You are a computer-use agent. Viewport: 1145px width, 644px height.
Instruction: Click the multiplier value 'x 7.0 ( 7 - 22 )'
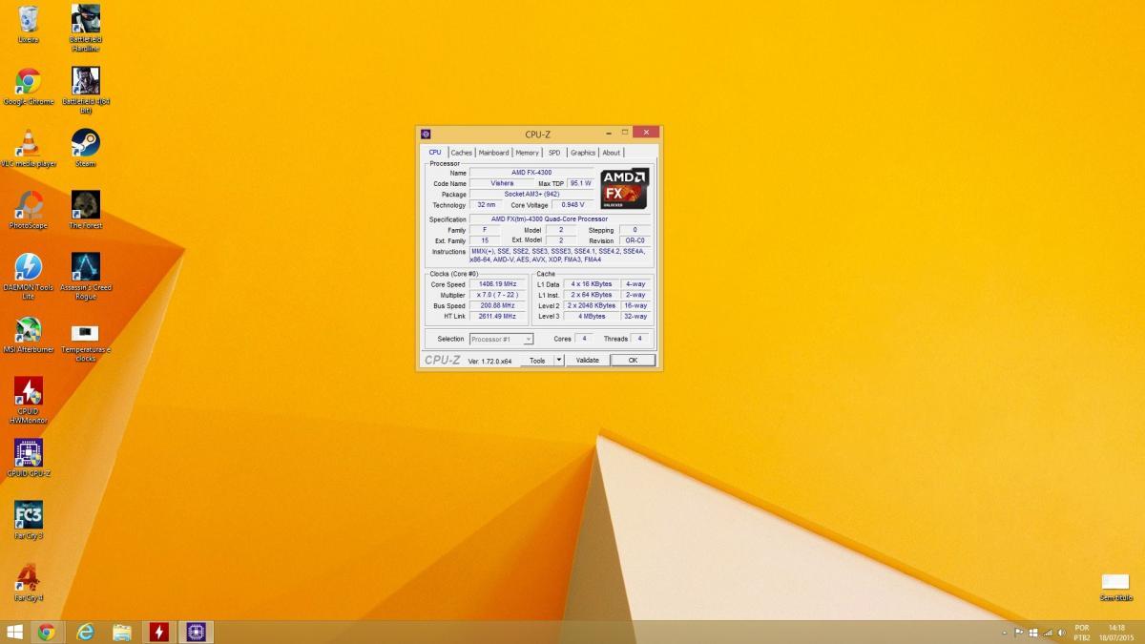coord(497,295)
